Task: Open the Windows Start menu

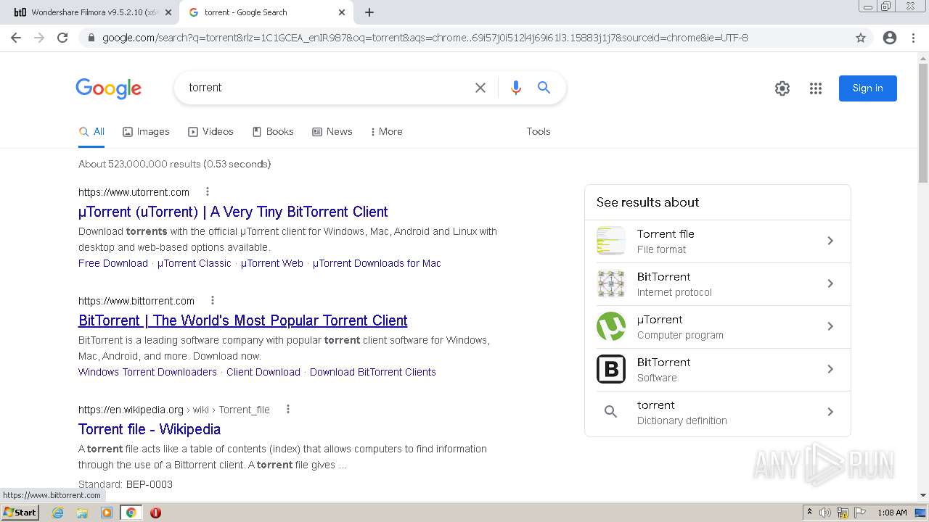Action: click(20, 513)
